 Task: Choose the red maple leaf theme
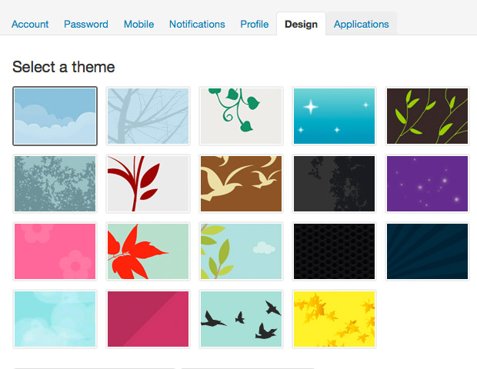pos(148,251)
